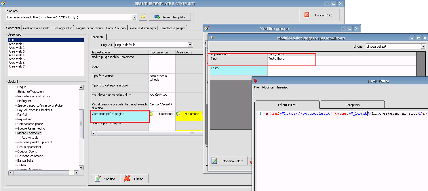Open the File menu in HTML Editor

click(x=256, y=87)
